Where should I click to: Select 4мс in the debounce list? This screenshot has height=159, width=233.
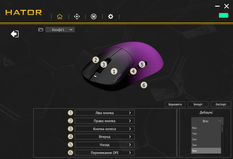click(206, 151)
